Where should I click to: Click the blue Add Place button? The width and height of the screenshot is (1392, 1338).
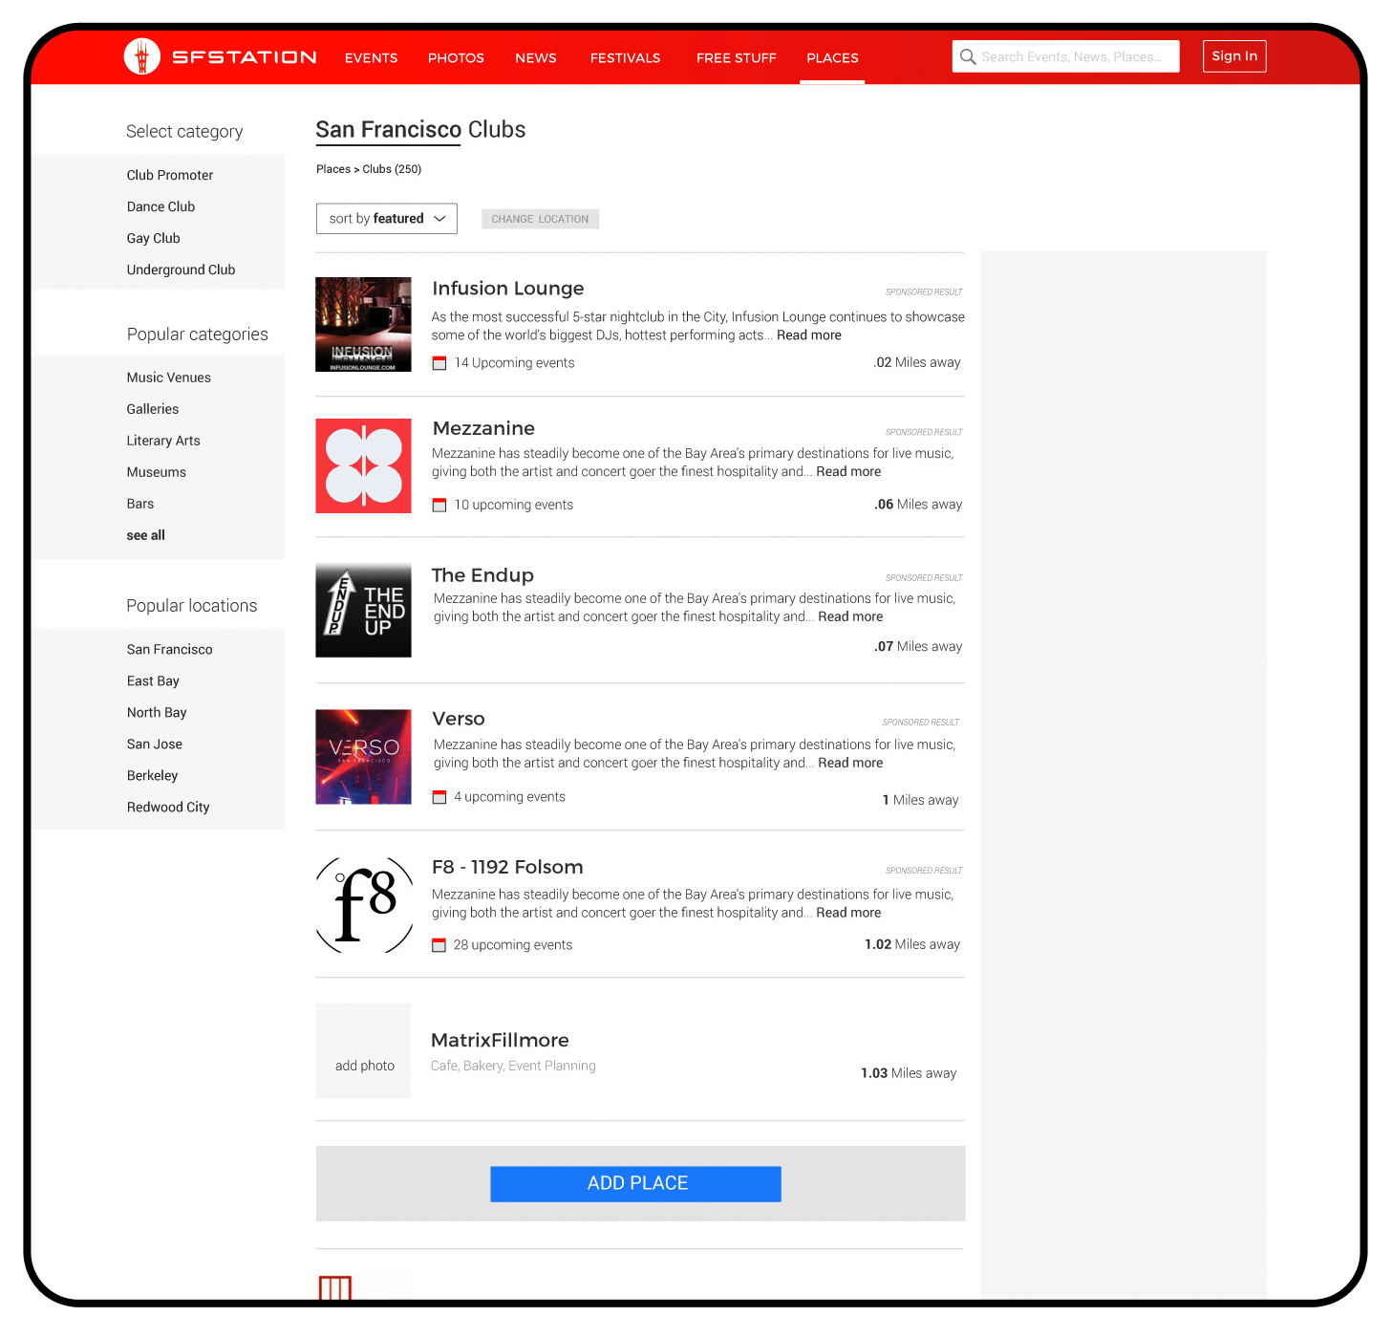tap(635, 1183)
